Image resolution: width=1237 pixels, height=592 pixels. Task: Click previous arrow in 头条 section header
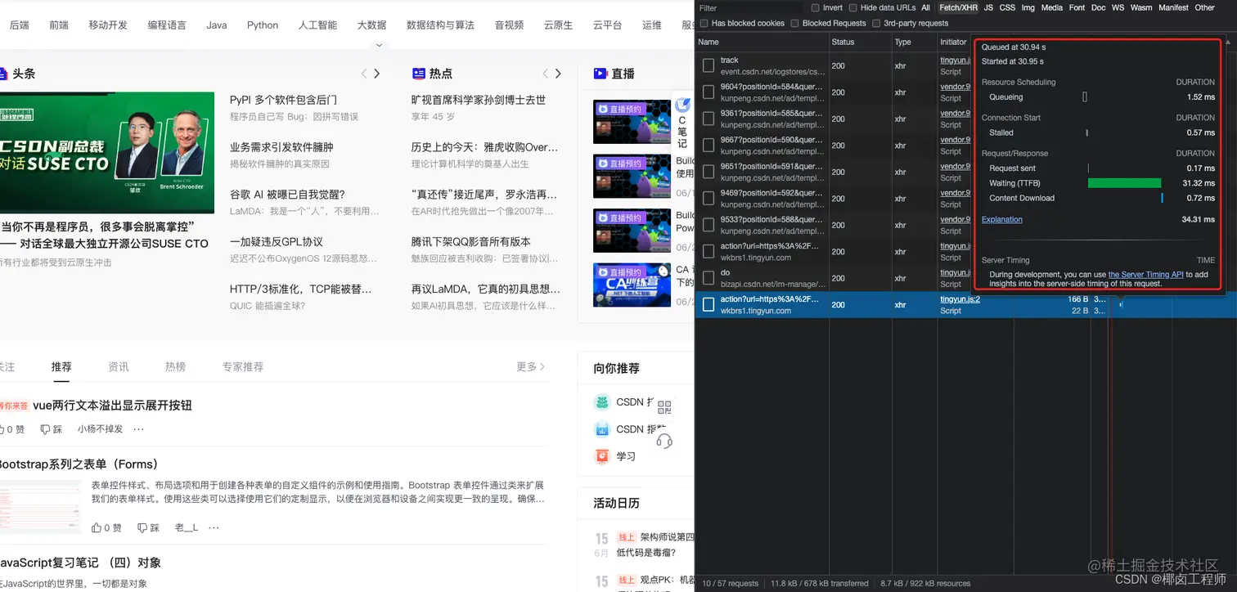pyautogui.click(x=364, y=74)
